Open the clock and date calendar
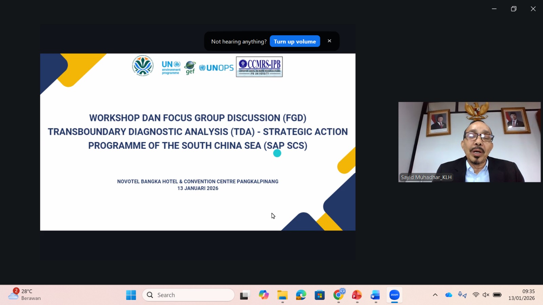Viewport: 543px width, 305px height. 521,295
